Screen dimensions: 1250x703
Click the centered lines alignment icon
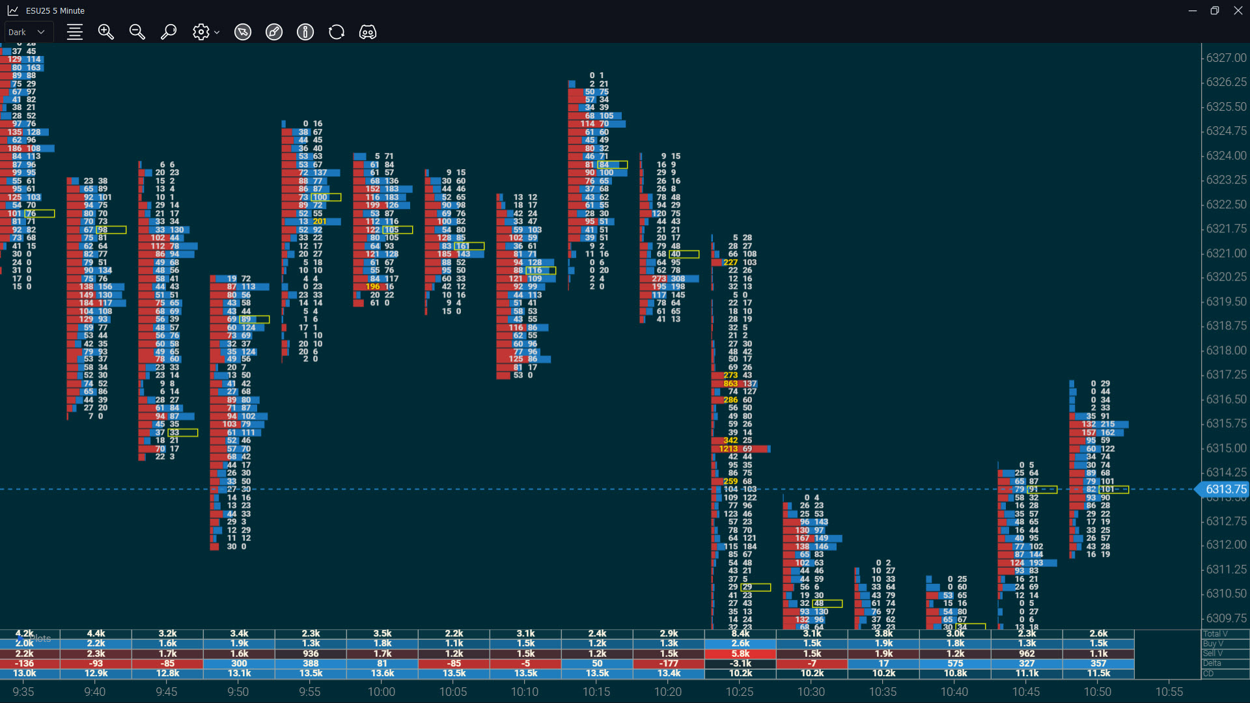pyautogui.click(x=75, y=32)
